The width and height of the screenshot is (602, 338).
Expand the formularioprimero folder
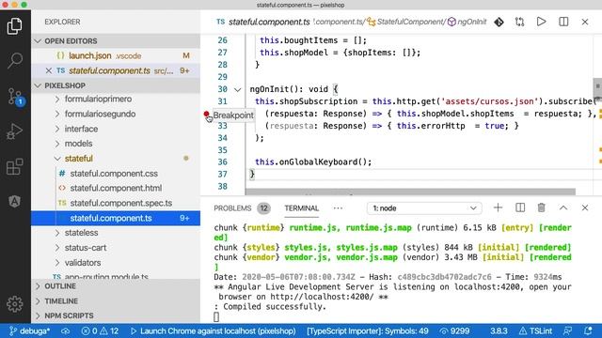pos(98,99)
